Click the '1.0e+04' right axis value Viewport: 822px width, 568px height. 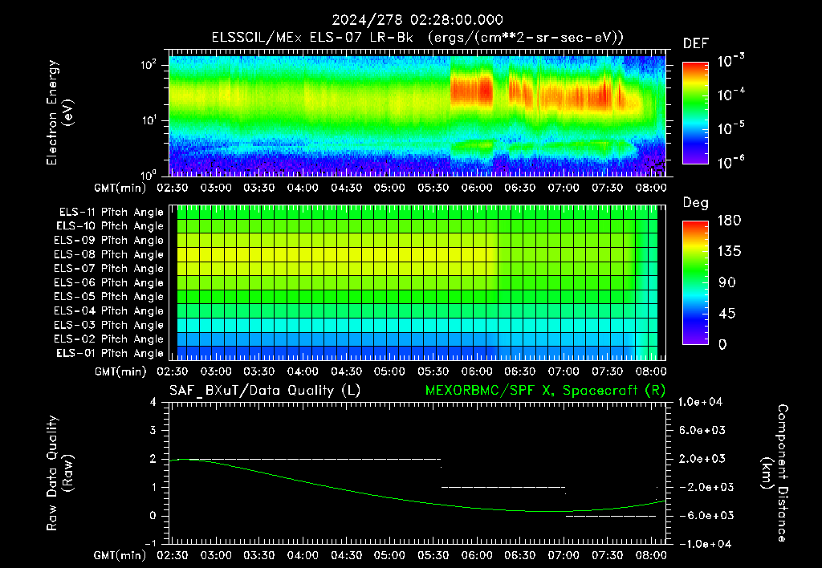click(x=700, y=402)
